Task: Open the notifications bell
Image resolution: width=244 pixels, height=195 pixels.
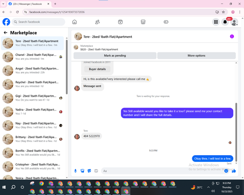Action: [225, 22]
